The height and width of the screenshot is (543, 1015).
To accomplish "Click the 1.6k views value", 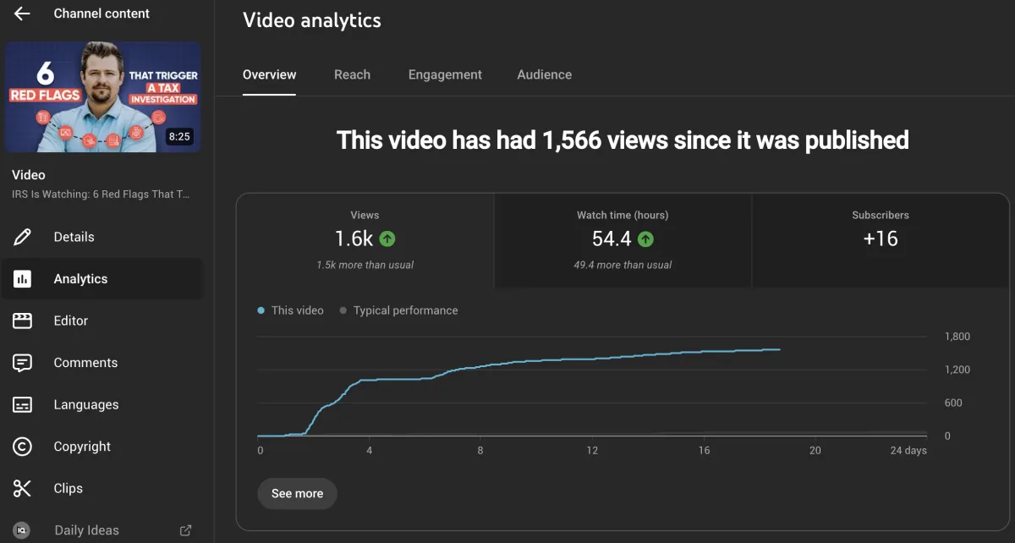I will [354, 239].
